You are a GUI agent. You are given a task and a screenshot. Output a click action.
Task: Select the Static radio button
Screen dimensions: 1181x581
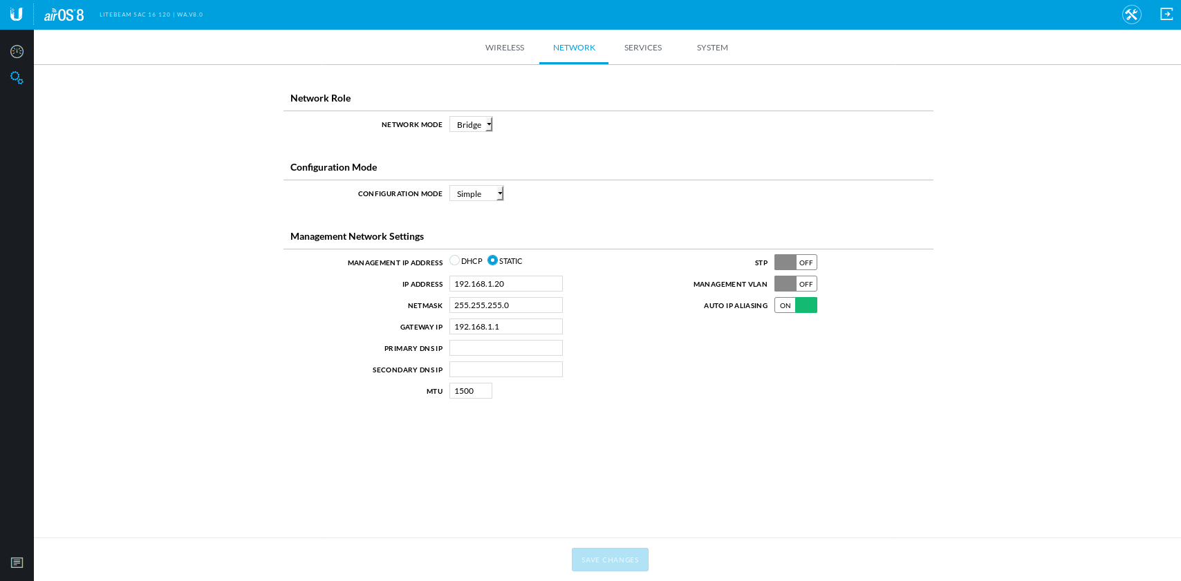click(x=492, y=260)
